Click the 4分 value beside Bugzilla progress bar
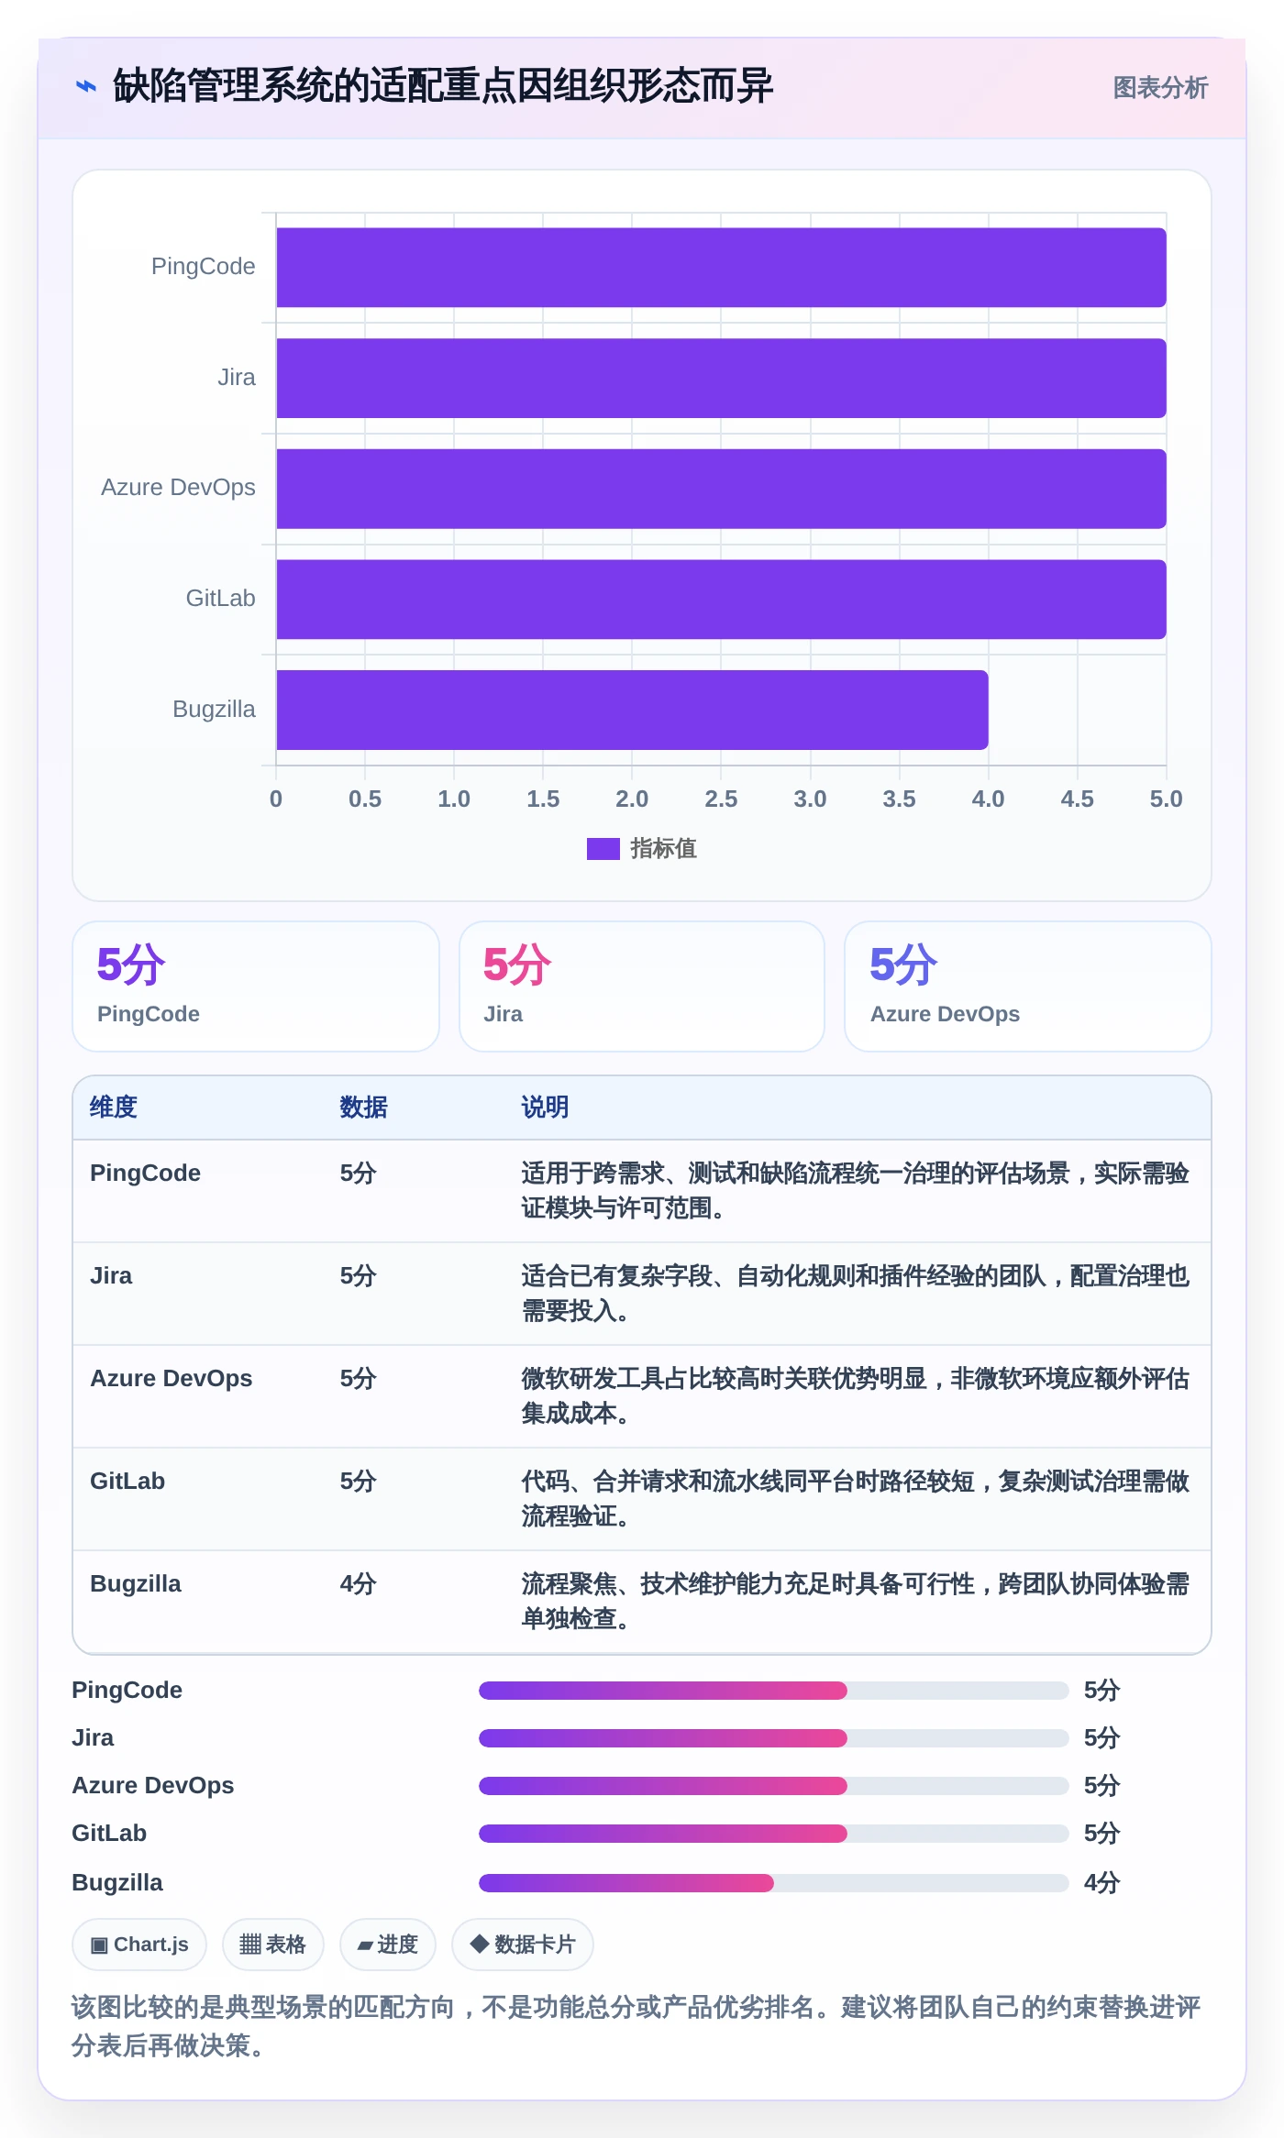This screenshot has width=1284, height=2138. pyautogui.click(x=1101, y=1883)
